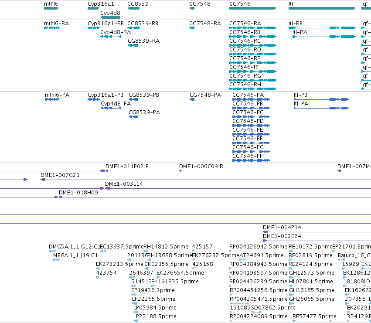
Task: Click the DME1-006C09.R marker
Action: pyautogui.click(x=180, y=171)
